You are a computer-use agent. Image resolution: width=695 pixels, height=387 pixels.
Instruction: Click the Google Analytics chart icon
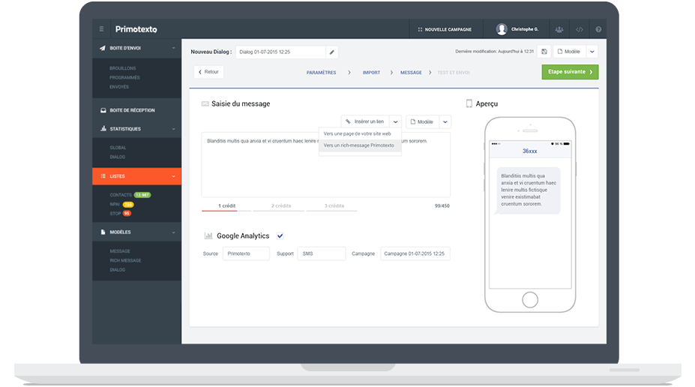point(208,235)
